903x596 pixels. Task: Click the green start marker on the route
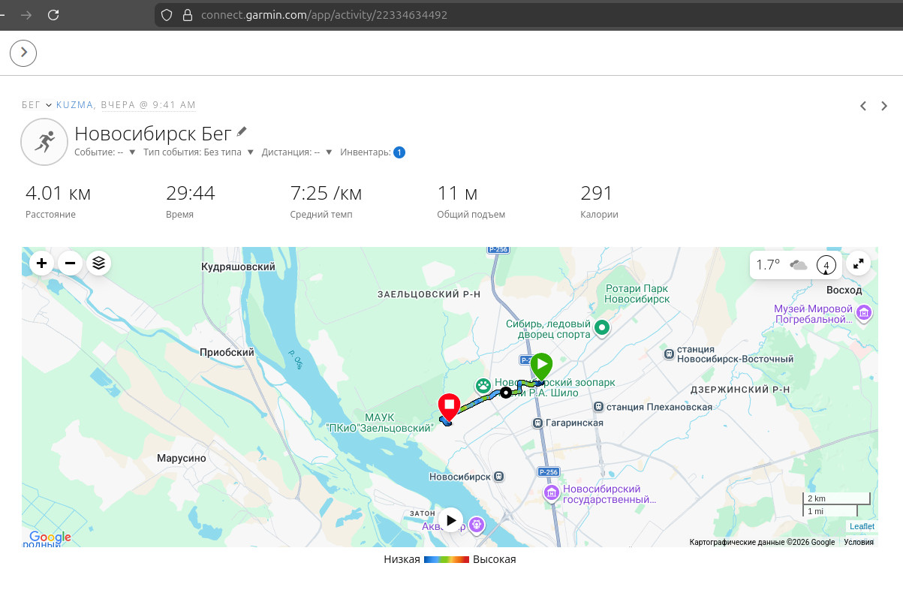541,367
